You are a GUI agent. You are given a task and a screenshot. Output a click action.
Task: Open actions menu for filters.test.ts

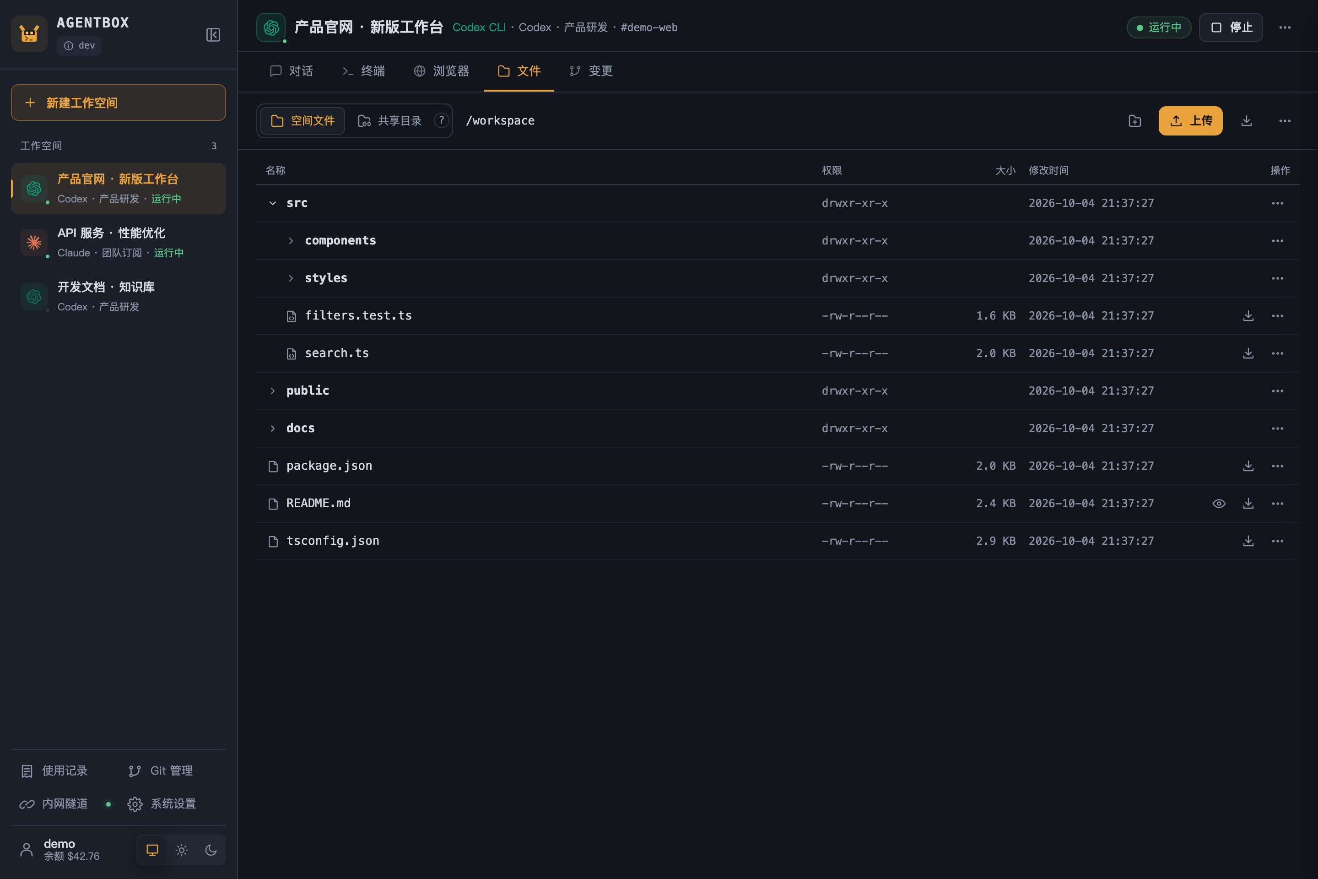click(1277, 315)
